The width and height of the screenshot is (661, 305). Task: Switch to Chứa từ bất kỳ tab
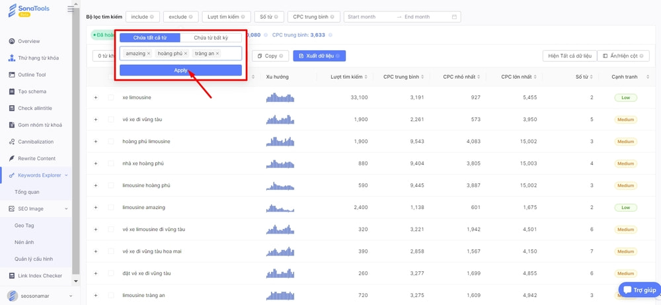pos(211,38)
